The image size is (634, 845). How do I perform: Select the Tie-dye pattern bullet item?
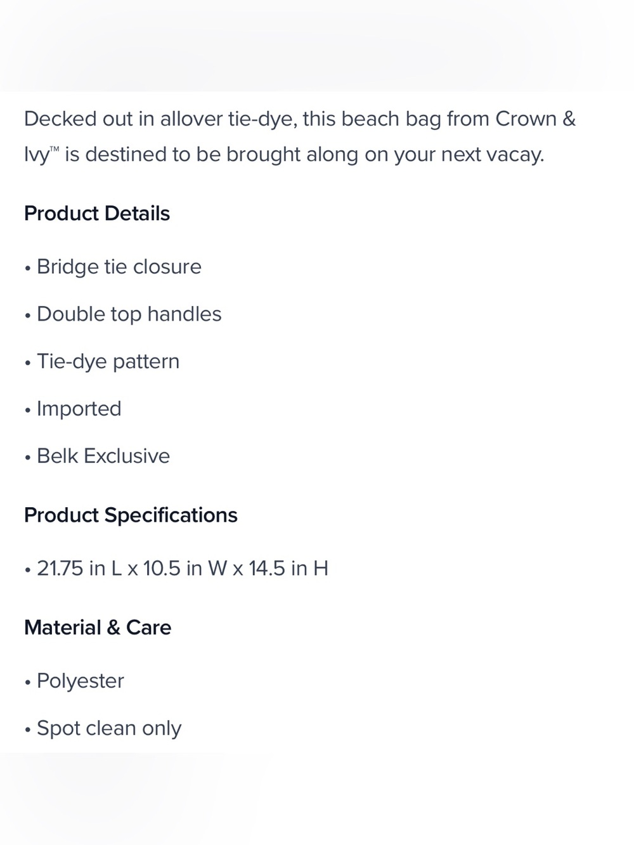[x=102, y=361]
